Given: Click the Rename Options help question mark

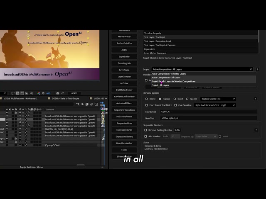Looking at the screenshot, I should pyautogui.click(x=255, y=99).
